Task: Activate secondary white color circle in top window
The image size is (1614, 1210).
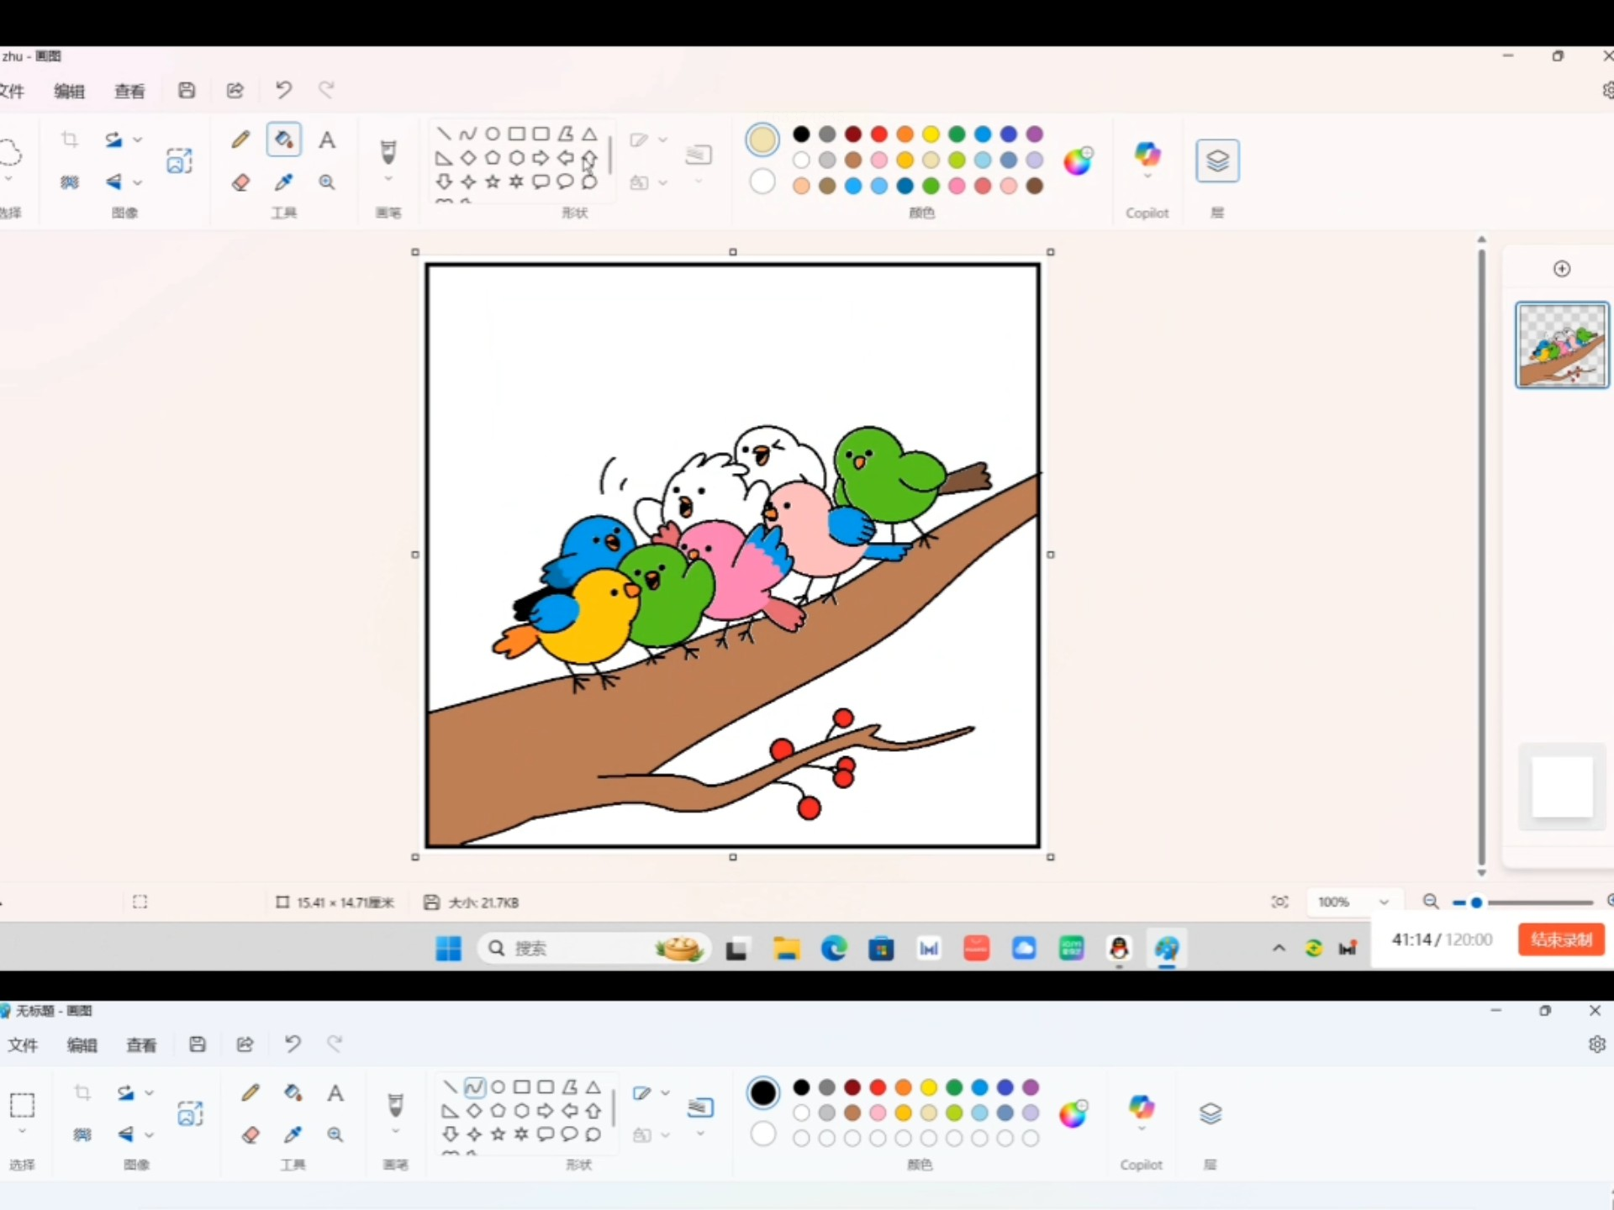Action: [x=762, y=181]
